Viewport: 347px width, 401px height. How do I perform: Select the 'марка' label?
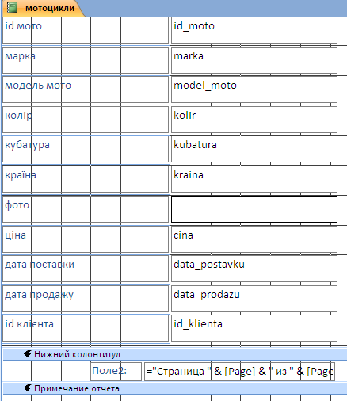(x=86, y=60)
